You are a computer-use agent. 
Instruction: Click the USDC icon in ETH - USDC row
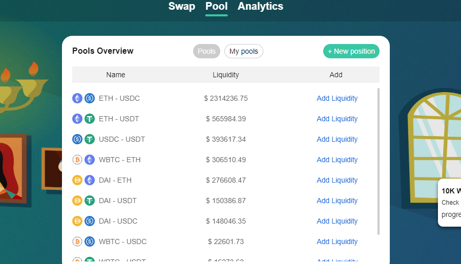click(90, 98)
